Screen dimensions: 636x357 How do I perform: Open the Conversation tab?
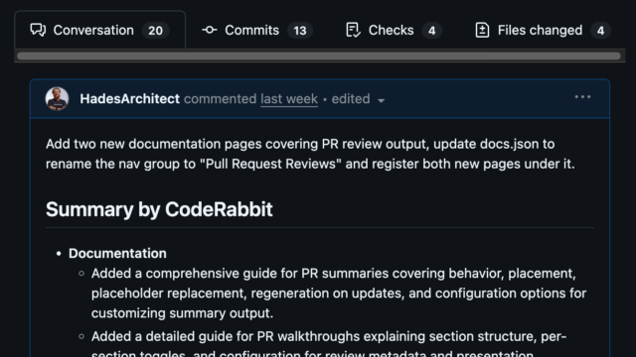[x=99, y=31]
